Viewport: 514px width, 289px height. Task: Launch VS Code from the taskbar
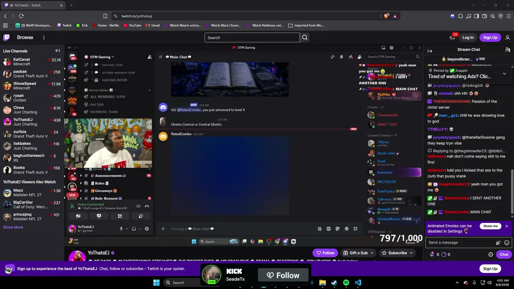coord(358,283)
